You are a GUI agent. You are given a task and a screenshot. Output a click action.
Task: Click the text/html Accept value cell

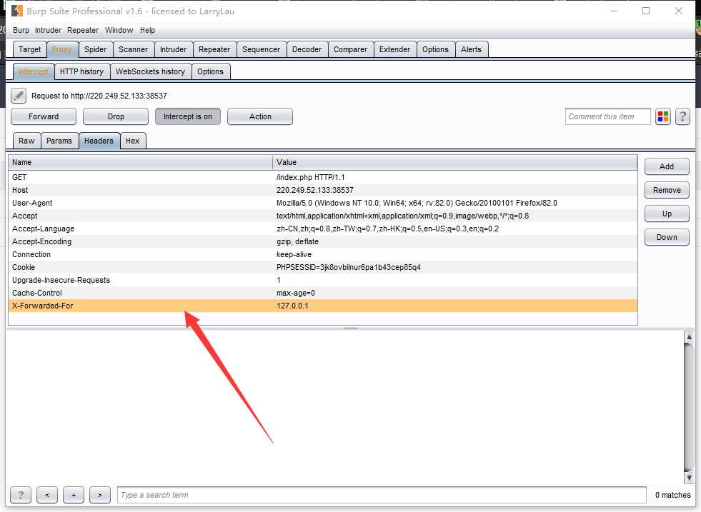[454, 216]
